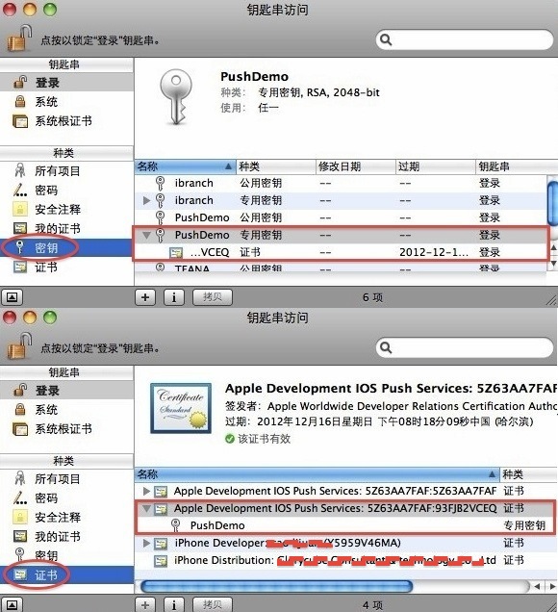Select iPhone Distribution certificate row
Viewport: 558px width, 612px height.
point(346,560)
